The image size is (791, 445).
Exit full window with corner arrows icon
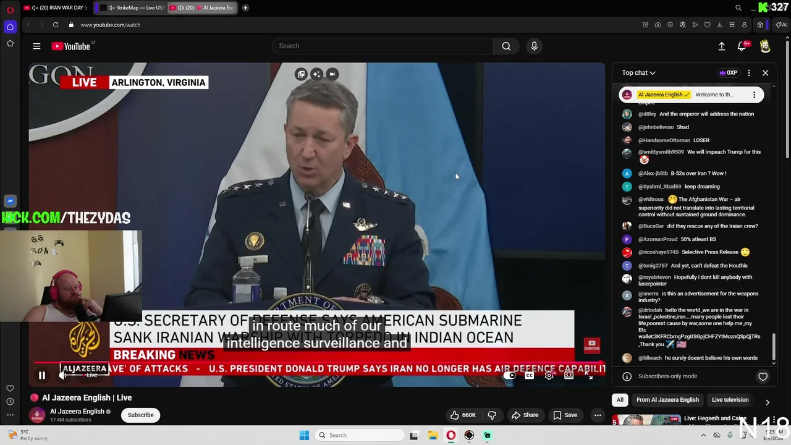pyautogui.click(x=589, y=375)
